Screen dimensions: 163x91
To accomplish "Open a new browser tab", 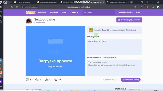I will click(x=131, y=2).
